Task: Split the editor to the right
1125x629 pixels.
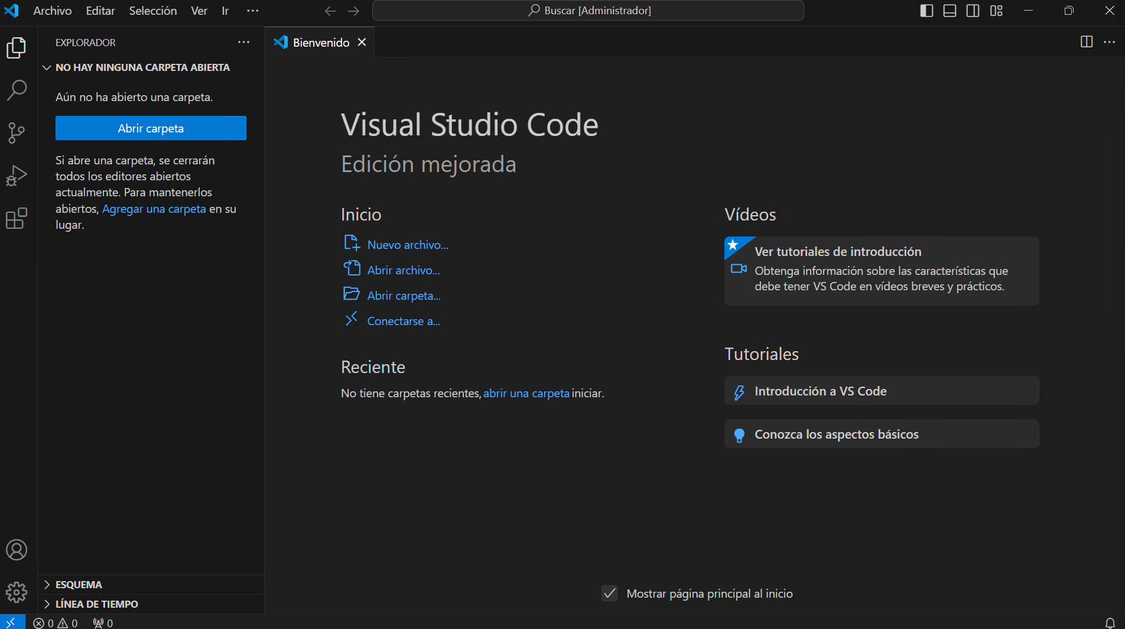Action: 1086,42
